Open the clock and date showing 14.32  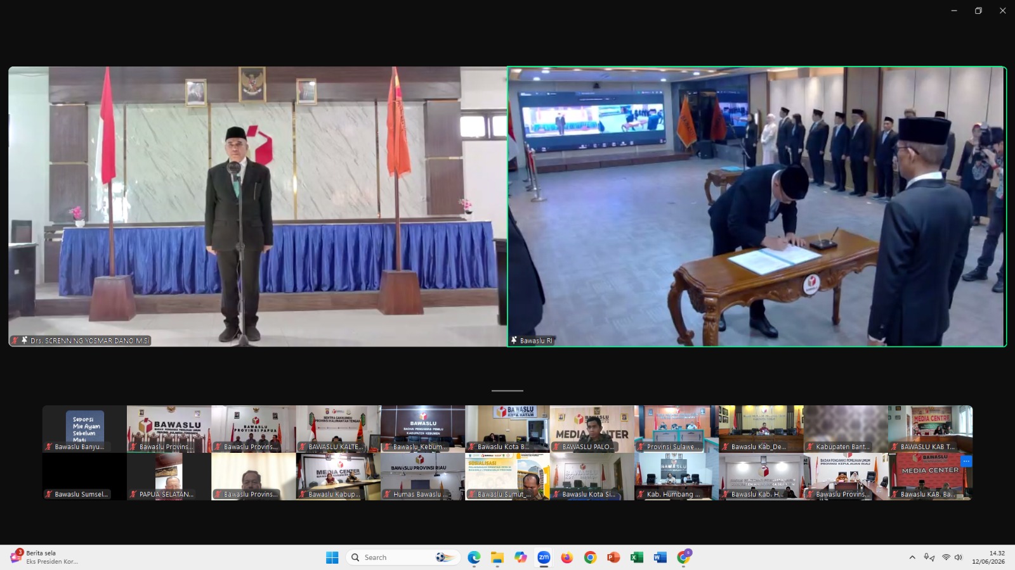[x=988, y=557]
